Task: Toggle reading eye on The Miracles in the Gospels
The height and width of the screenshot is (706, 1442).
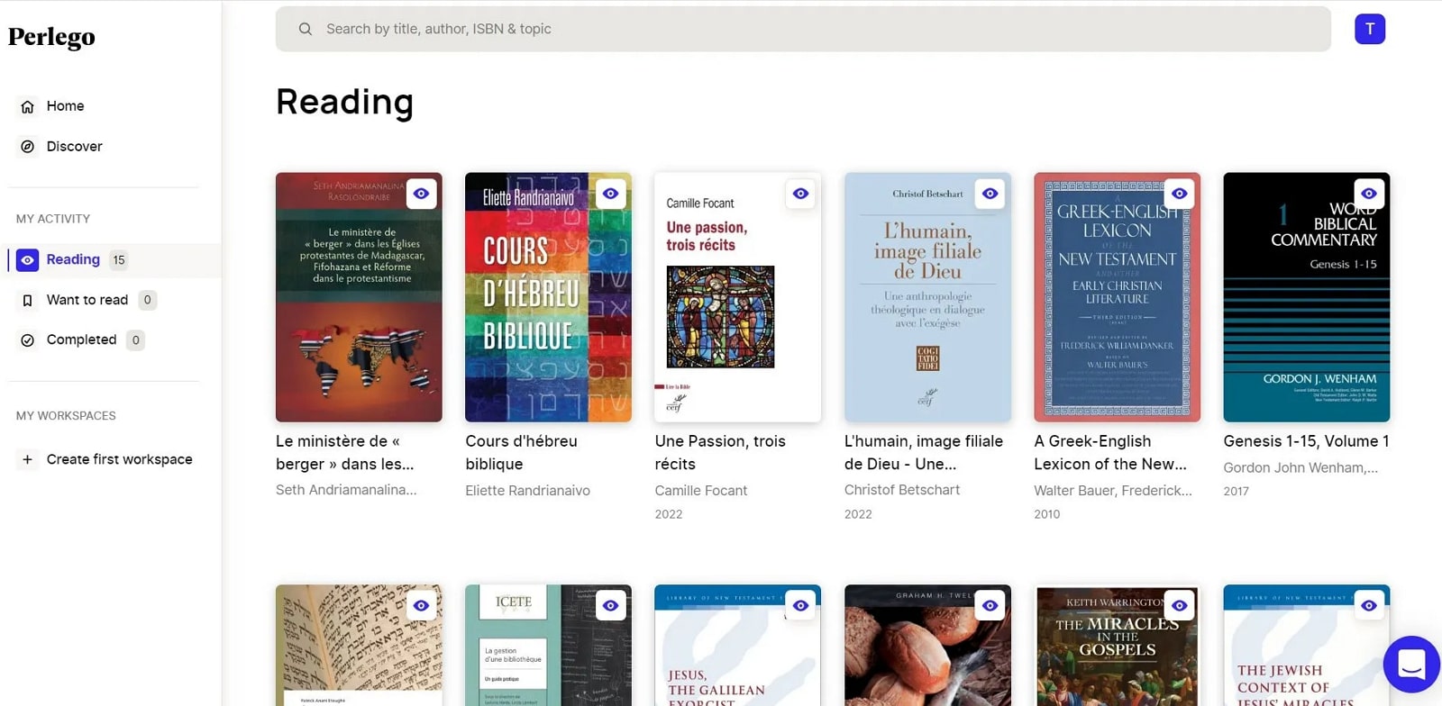Action: click(x=1179, y=606)
